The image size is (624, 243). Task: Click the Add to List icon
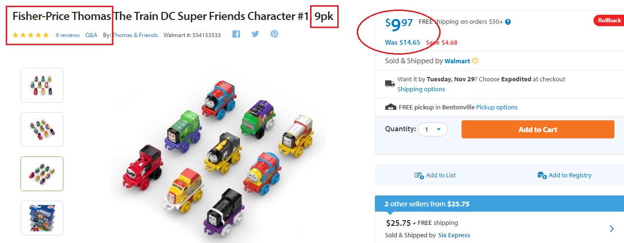[419, 175]
